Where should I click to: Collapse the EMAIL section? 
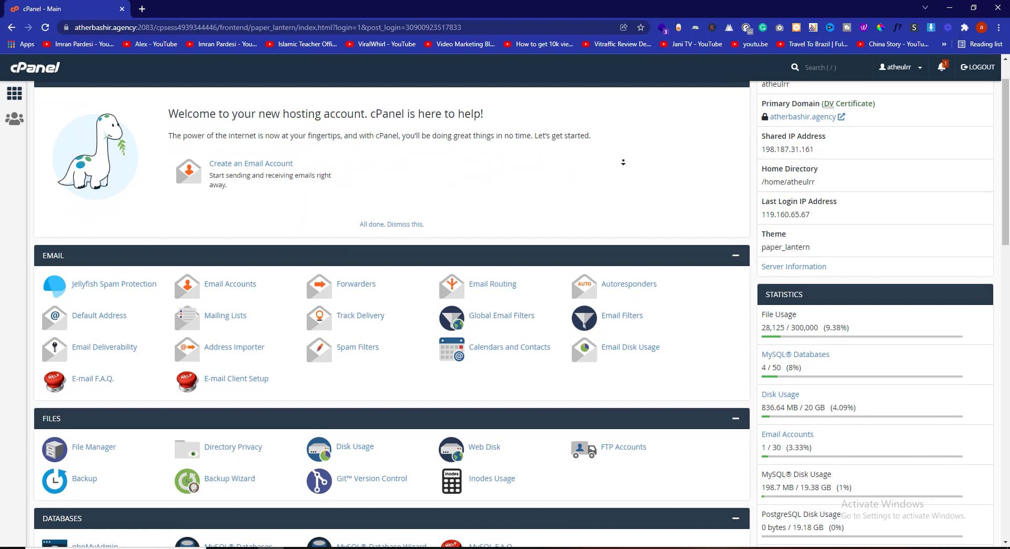point(735,256)
